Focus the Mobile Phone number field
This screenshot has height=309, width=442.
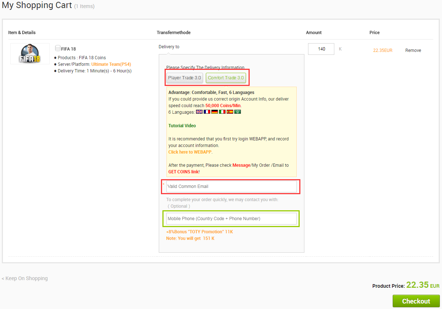(231, 219)
